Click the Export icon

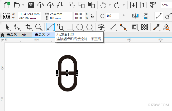tap(143, 5)
